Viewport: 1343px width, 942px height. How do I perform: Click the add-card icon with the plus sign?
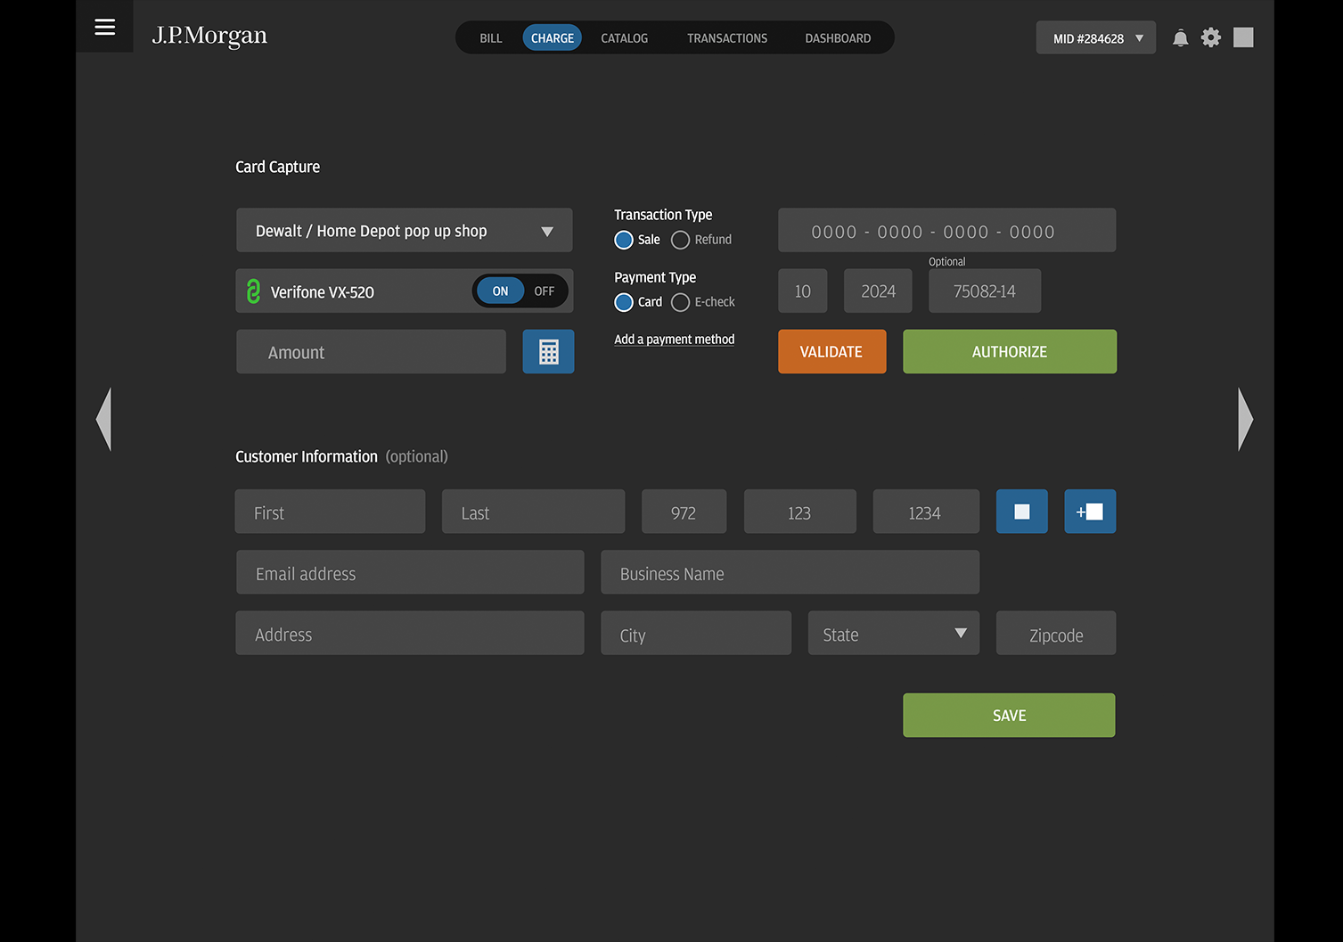click(x=1089, y=511)
